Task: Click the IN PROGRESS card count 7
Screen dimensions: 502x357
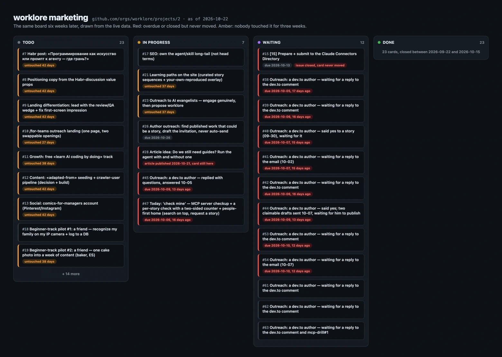Action: click(243, 42)
